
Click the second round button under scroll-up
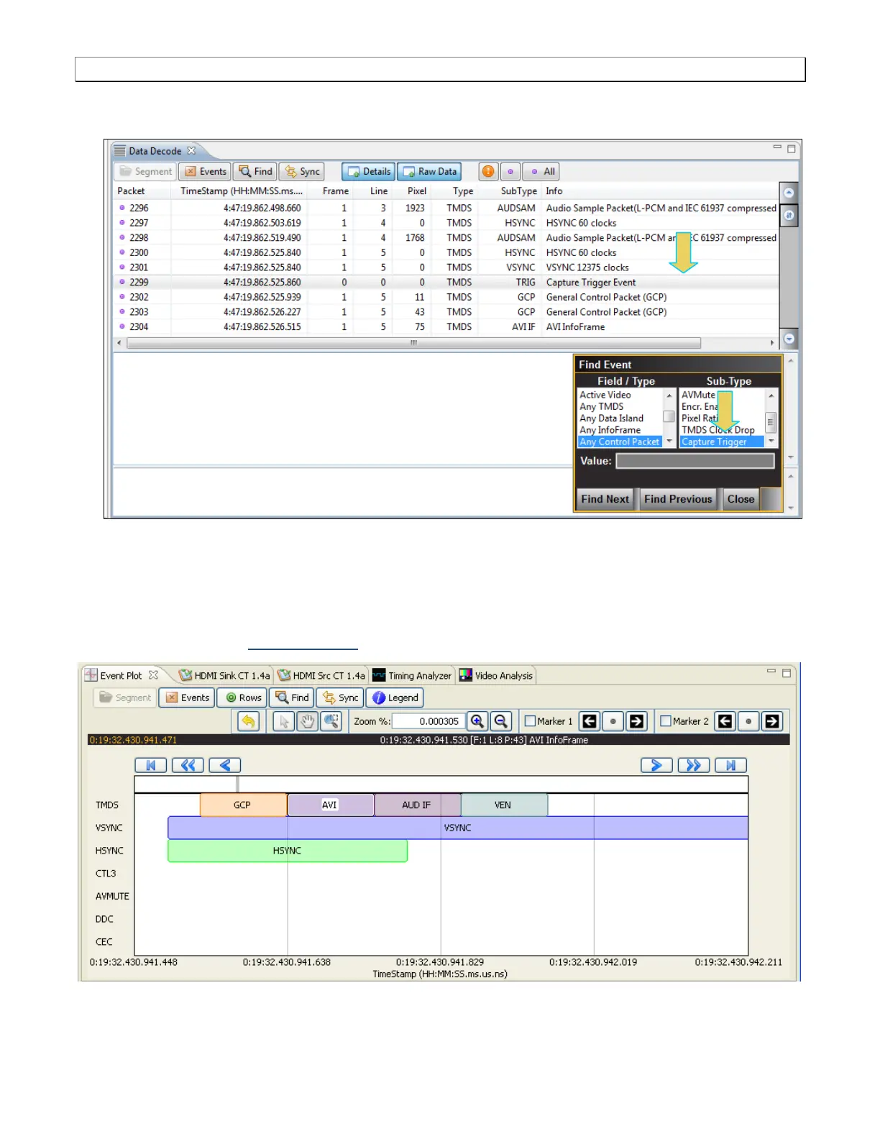coord(789,215)
